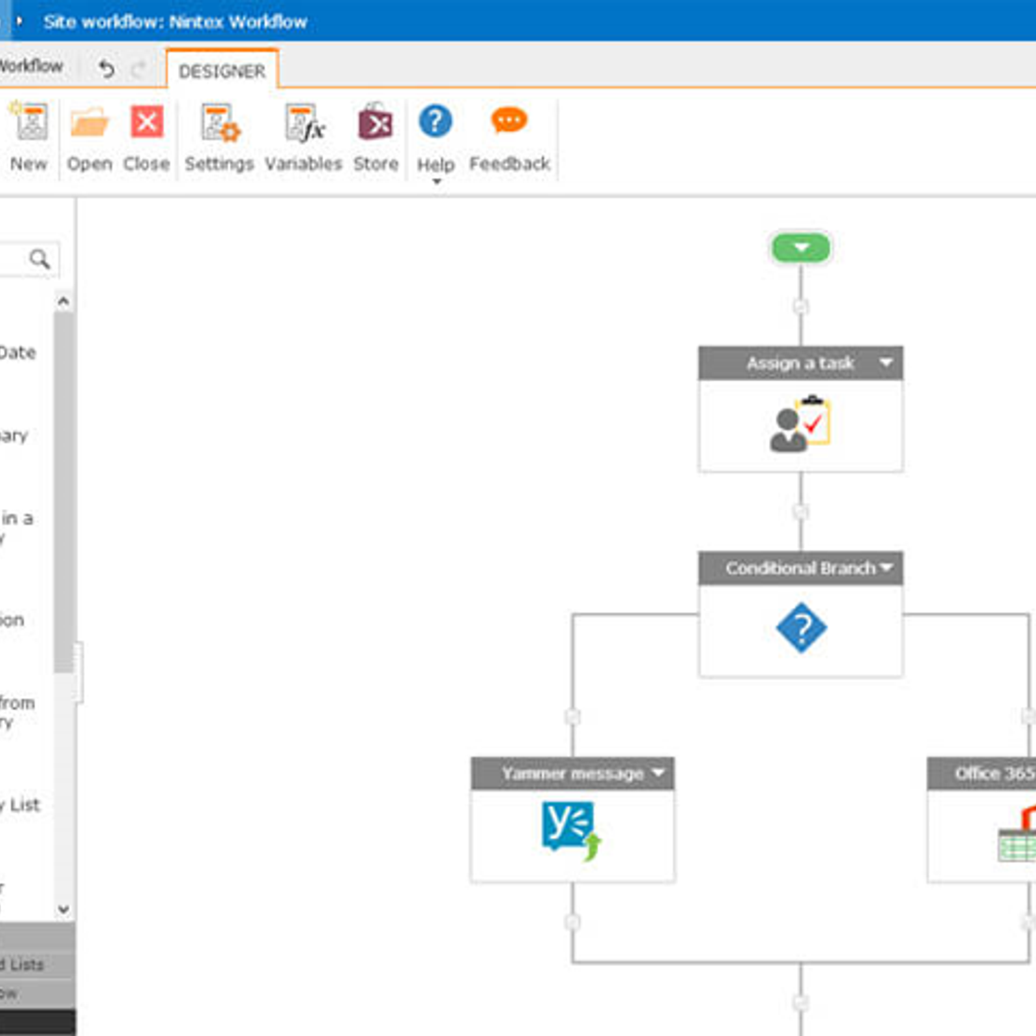
Task: Launch the Nintex Store
Action: pos(376,123)
